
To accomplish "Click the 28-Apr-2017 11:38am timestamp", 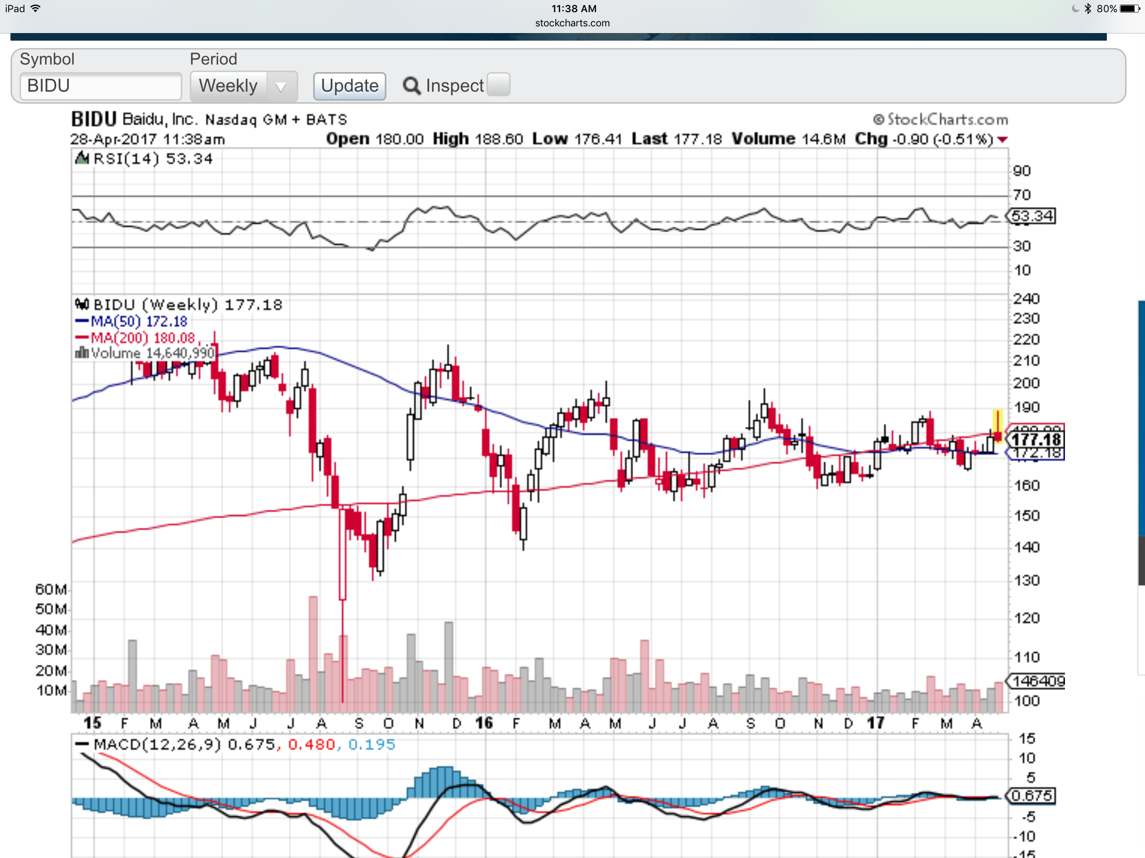I will (148, 140).
